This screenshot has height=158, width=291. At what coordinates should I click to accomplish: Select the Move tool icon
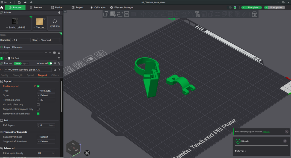click(143, 14)
